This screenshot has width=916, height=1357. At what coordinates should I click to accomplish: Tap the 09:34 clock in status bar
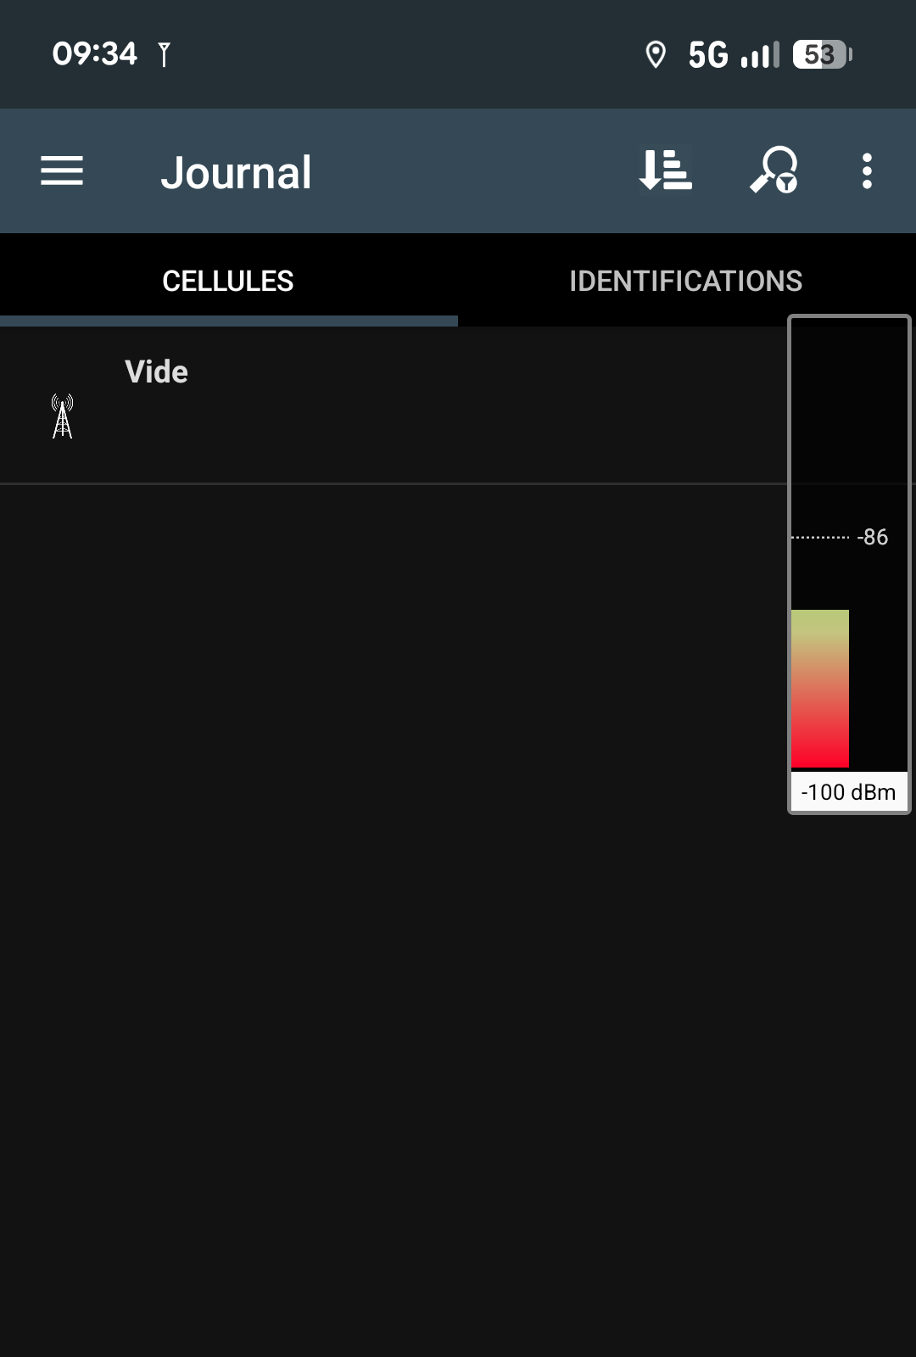coord(94,54)
